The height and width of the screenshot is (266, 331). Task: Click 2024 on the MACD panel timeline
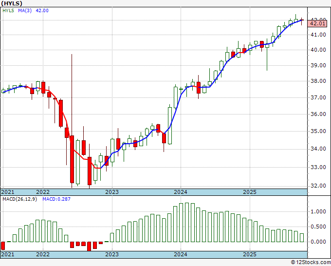click(181, 254)
